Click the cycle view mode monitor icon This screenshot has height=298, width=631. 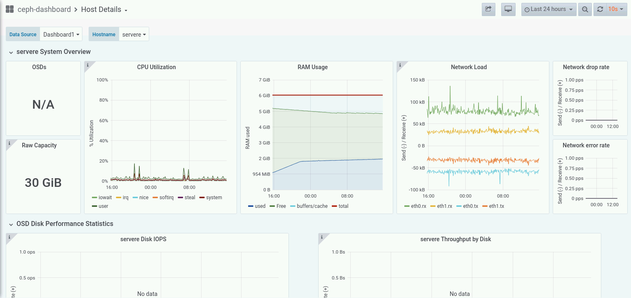(509, 9)
